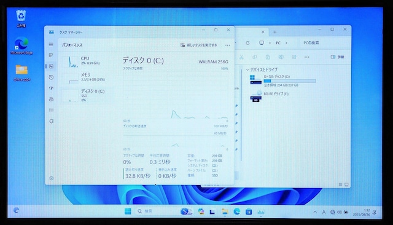Viewport: 393px width, 225px height.
Task: Collapse Devices and drives group
Action: tap(247, 69)
